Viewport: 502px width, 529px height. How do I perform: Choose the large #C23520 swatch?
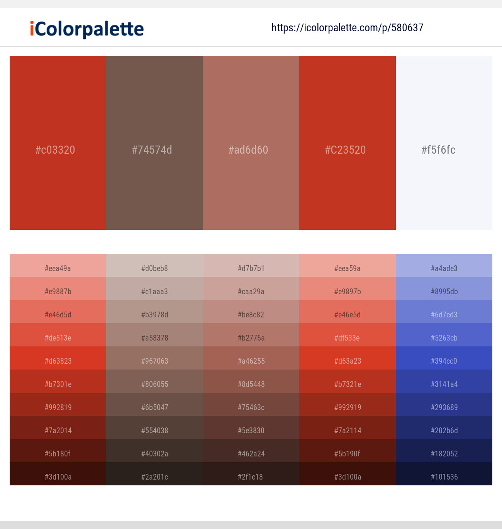click(348, 143)
